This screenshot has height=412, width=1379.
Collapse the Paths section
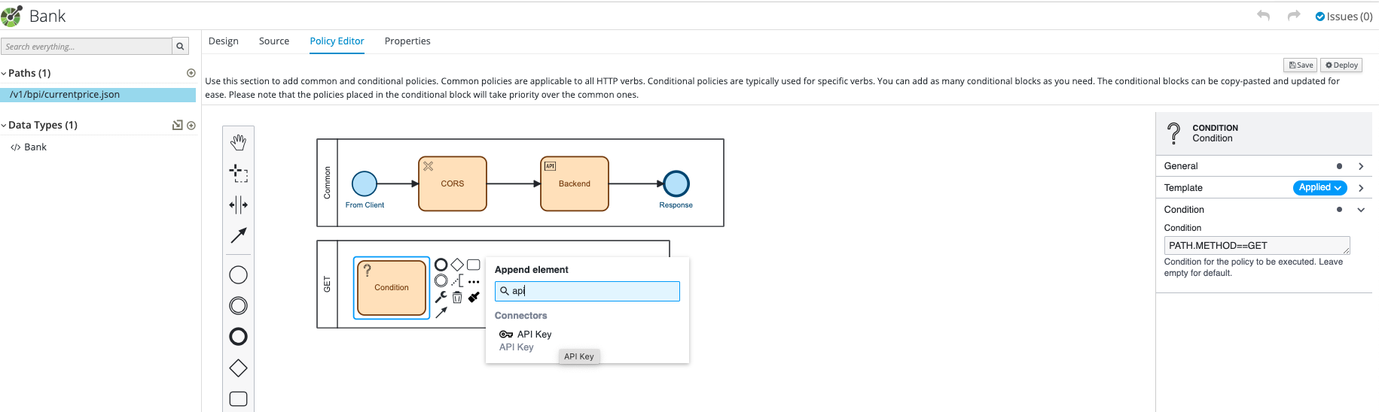[4, 74]
